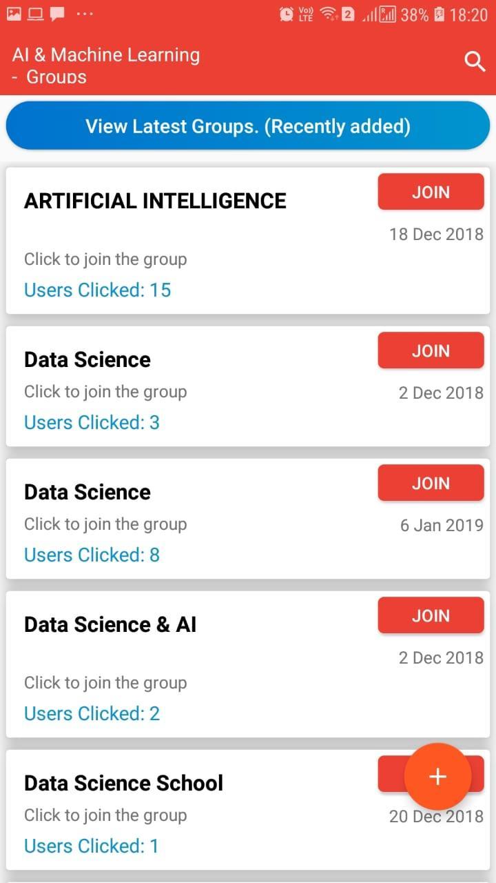Tap the battery icon in status bar
The width and height of the screenshot is (496, 883).
click(440, 14)
